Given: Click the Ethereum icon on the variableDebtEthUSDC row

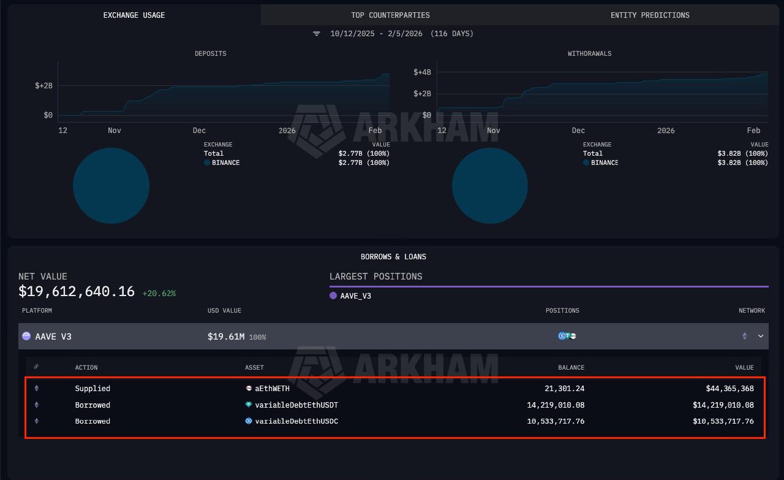Looking at the screenshot, I should (36, 421).
